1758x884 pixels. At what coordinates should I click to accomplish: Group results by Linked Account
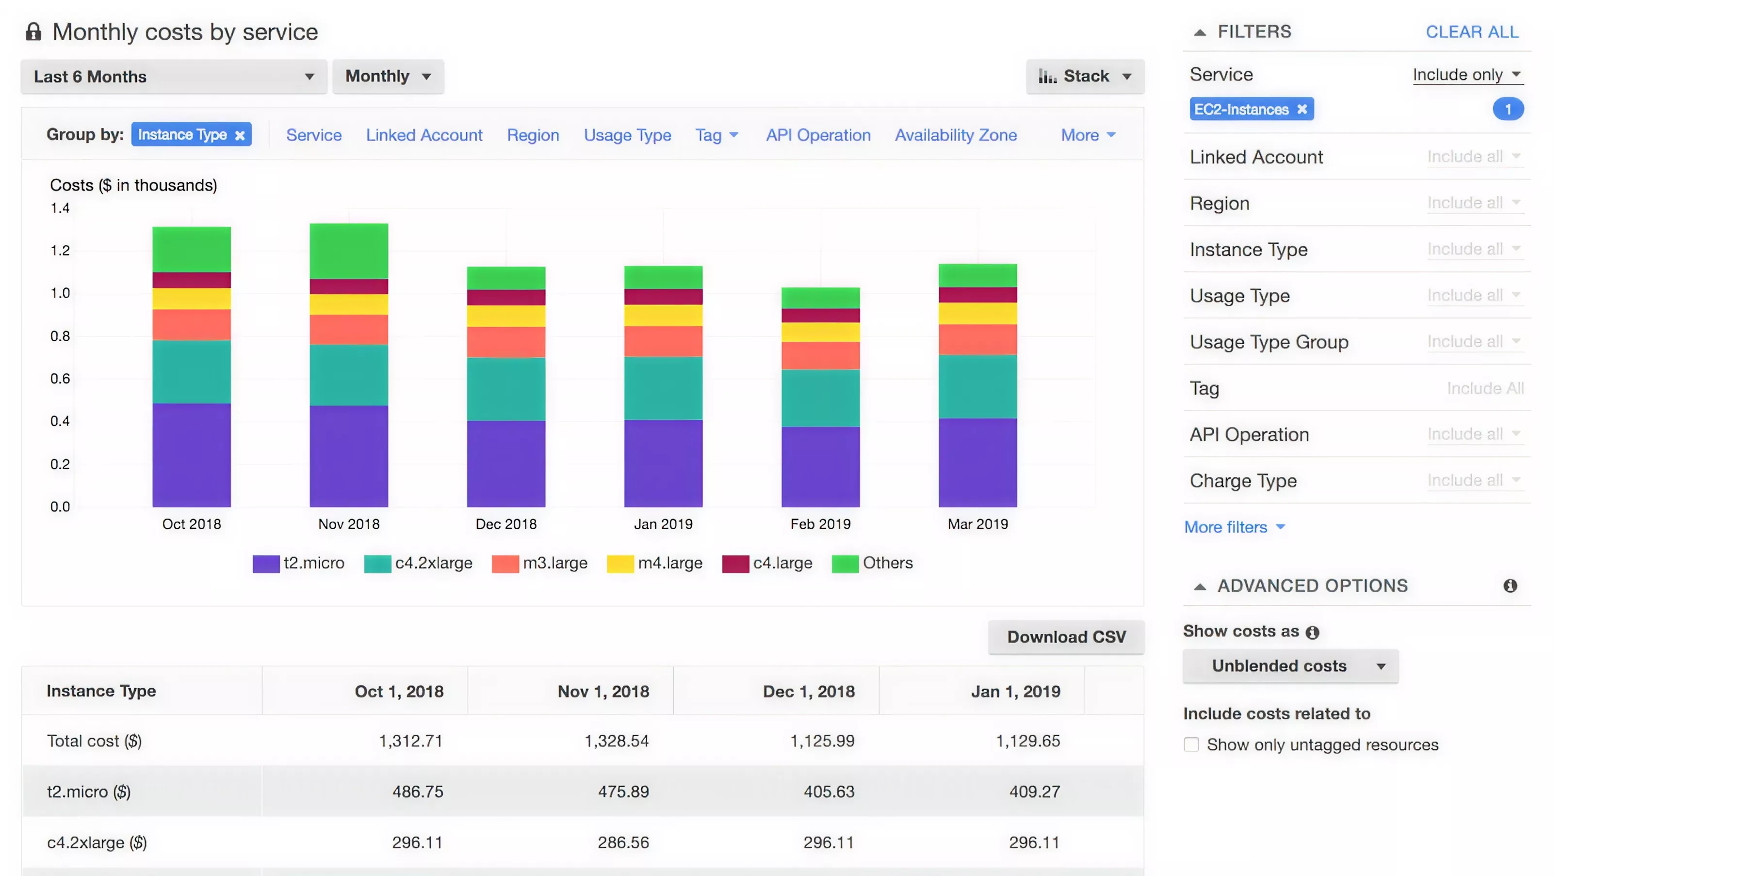[x=424, y=134]
